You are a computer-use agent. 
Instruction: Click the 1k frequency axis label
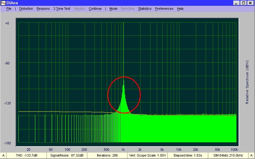click(123, 150)
